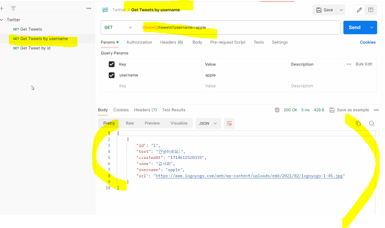Open the JSON format dropdown
Screen dimensions: 385x228
(x=208, y=123)
